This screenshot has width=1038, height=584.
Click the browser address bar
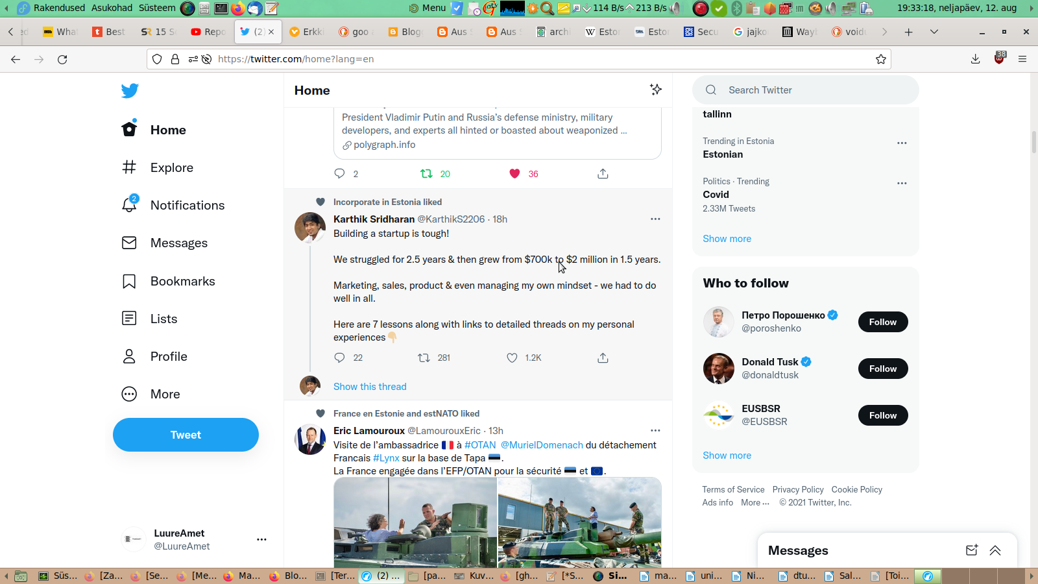(x=519, y=59)
